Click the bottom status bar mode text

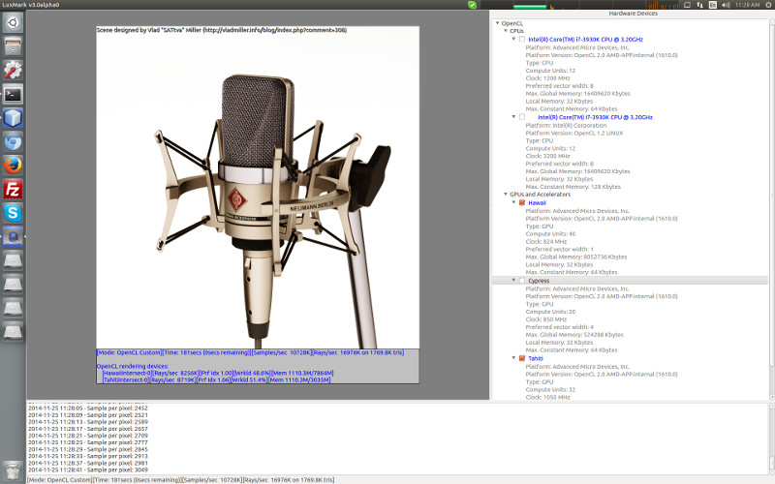(181, 479)
